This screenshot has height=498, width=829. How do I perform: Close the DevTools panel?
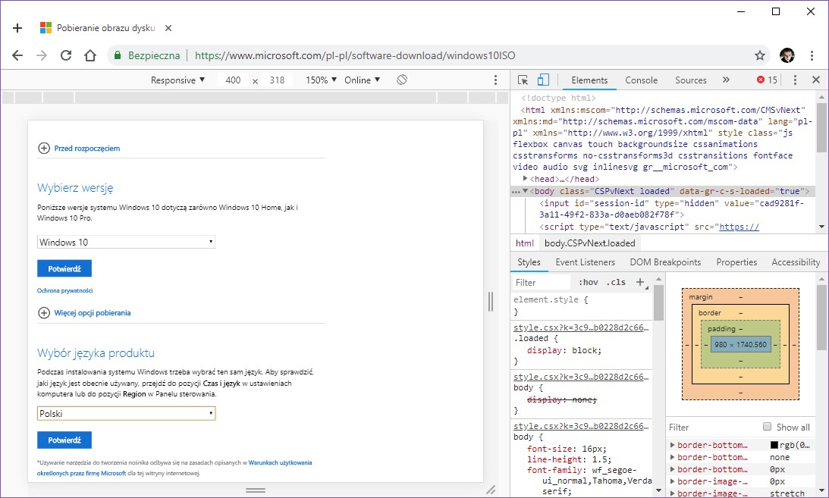(x=816, y=80)
